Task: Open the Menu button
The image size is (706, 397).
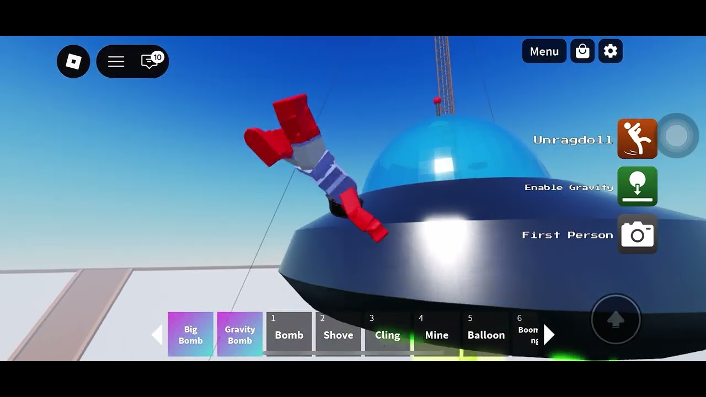Action: click(x=544, y=51)
